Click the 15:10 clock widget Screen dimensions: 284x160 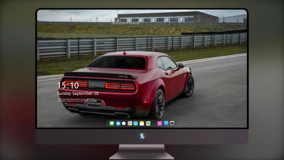(x=68, y=85)
